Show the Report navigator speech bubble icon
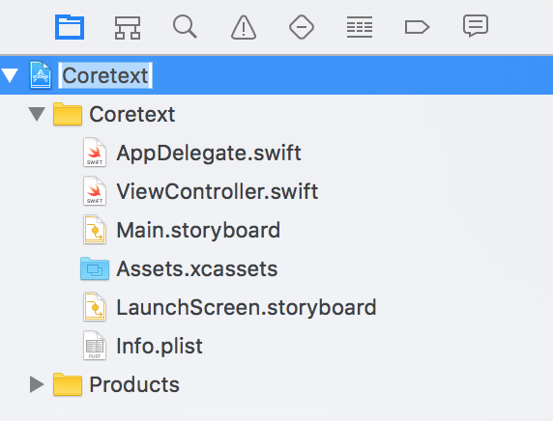 pyautogui.click(x=476, y=26)
